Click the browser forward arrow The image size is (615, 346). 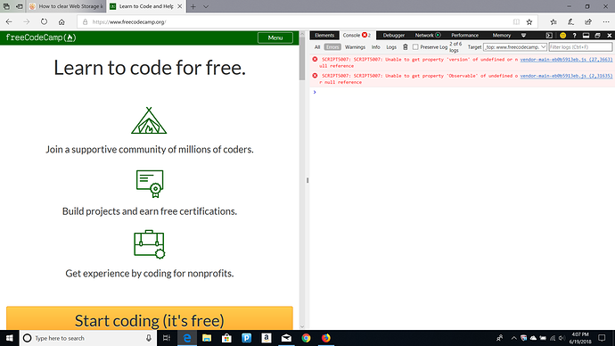click(x=26, y=22)
